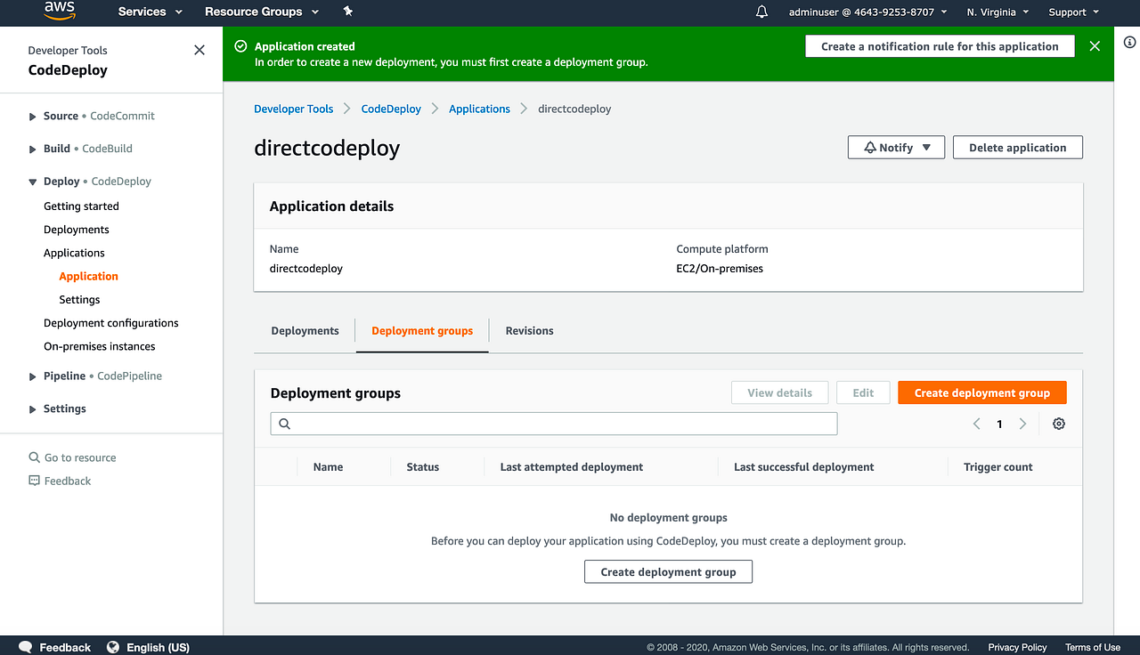Switch to the Revisions tab
The height and width of the screenshot is (655, 1140).
(x=529, y=330)
